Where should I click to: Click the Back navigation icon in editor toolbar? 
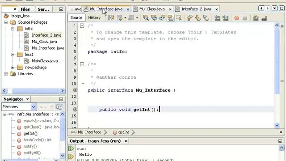120,18
